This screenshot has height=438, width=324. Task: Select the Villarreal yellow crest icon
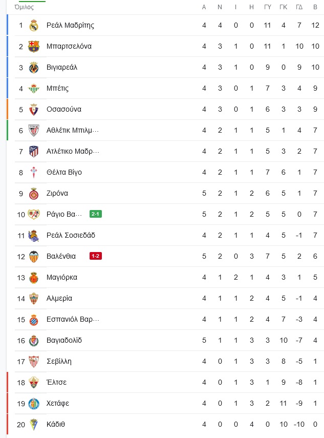click(34, 67)
